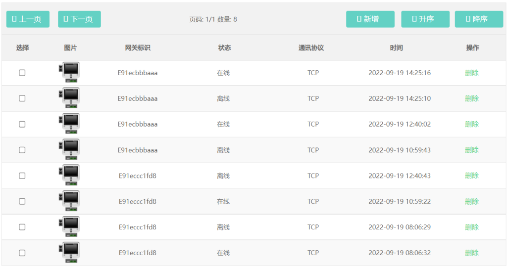Click gateway image in 12:40:02 row
Screen dimensions: 507x267
tap(69, 124)
